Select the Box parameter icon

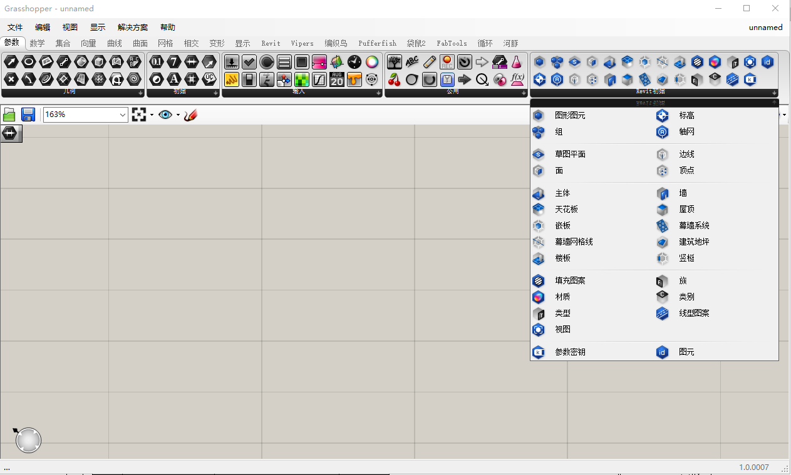click(x=98, y=62)
